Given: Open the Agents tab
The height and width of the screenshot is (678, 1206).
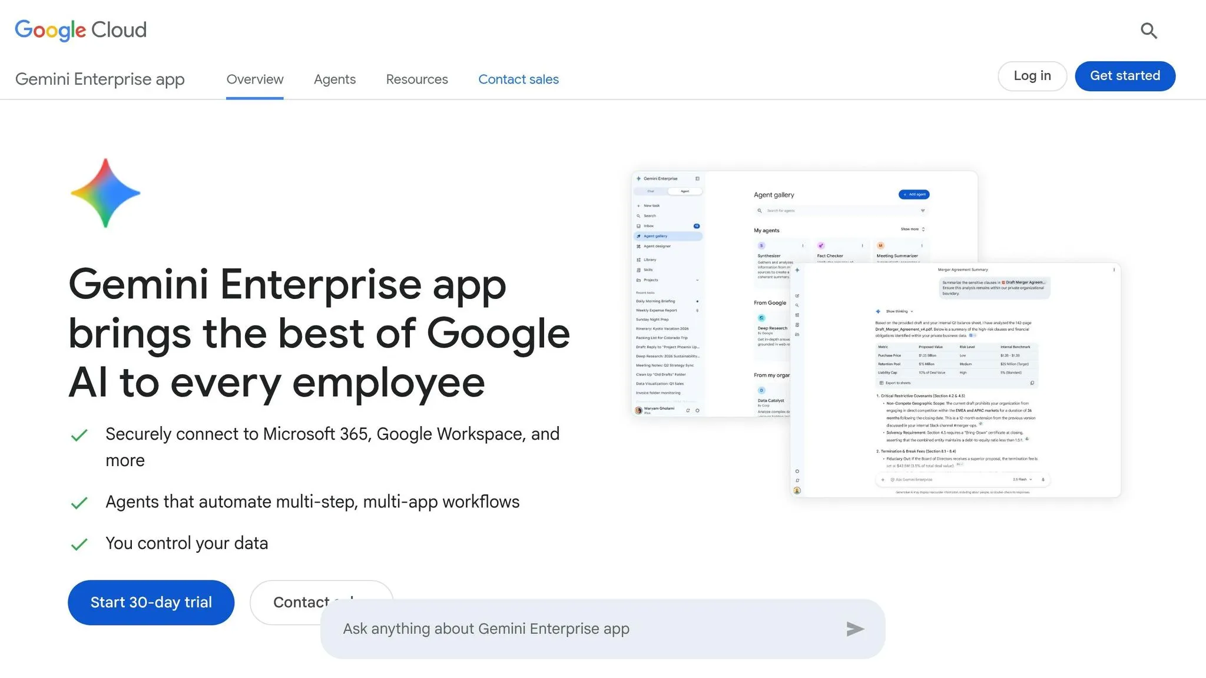Looking at the screenshot, I should (334, 79).
